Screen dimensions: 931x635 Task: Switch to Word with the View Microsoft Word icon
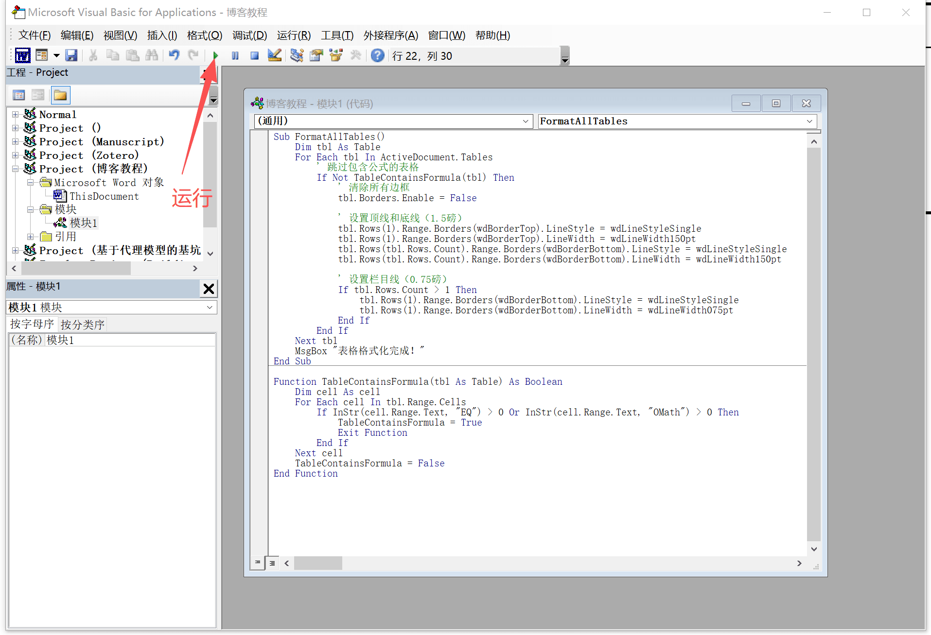(22, 56)
